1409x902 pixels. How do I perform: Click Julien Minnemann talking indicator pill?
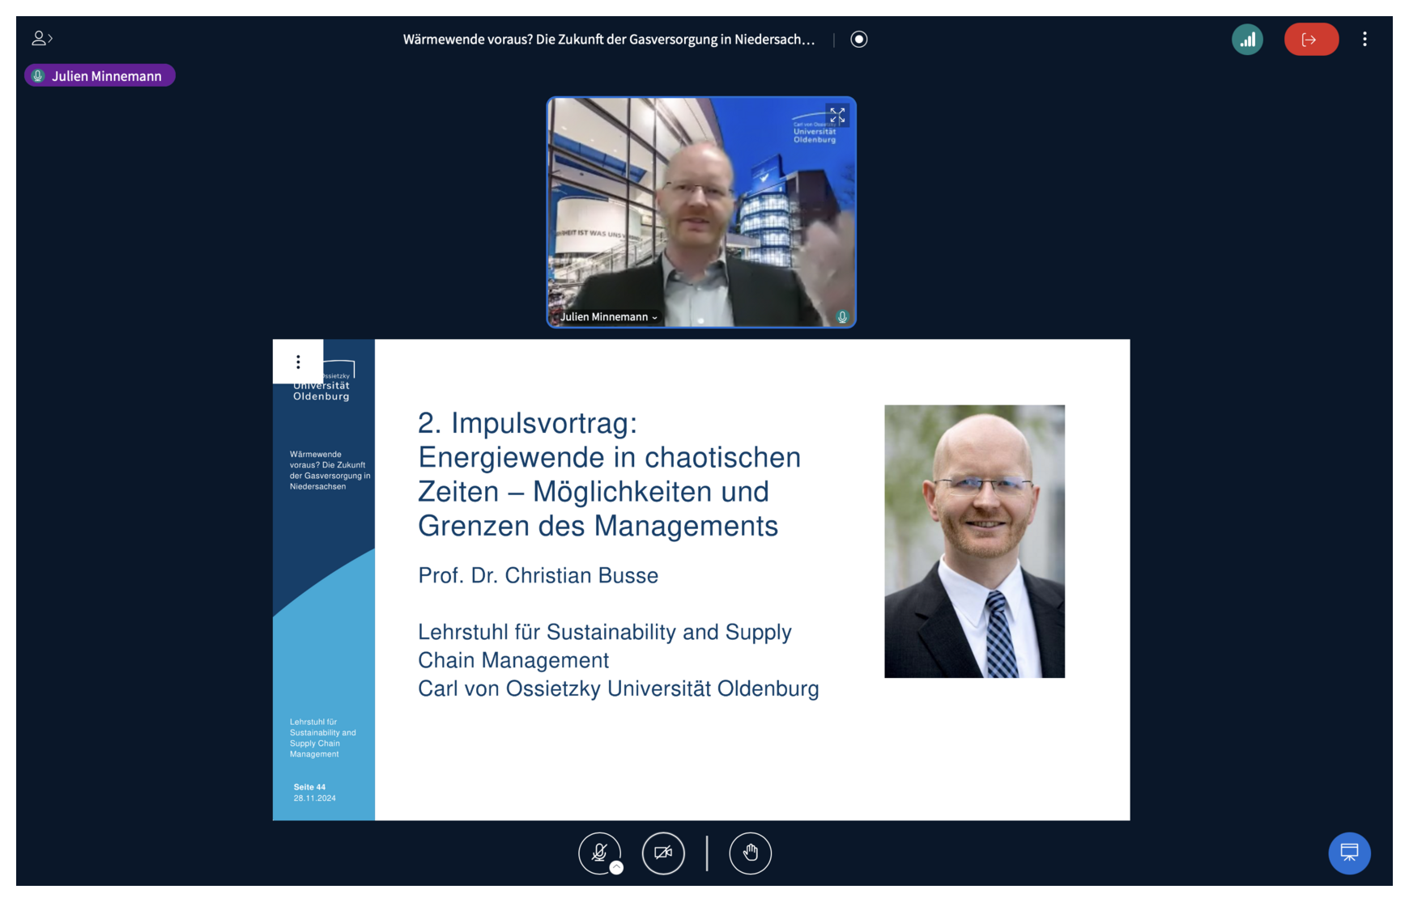click(x=100, y=76)
